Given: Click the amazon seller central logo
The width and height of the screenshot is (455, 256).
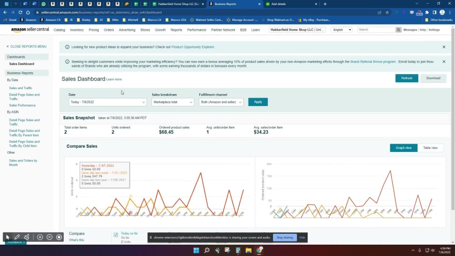Looking at the screenshot, I should 30,30.
